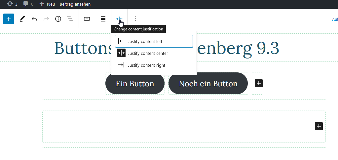Choose Justify content center

pos(154,53)
